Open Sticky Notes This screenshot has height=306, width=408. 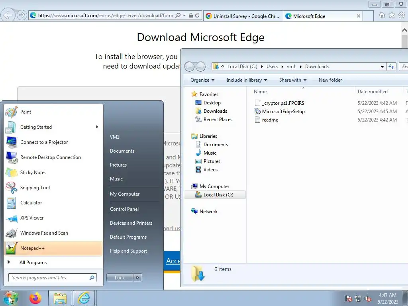click(x=53, y=172)
